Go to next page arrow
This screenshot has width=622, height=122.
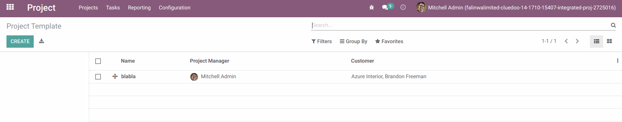(577, 41)
